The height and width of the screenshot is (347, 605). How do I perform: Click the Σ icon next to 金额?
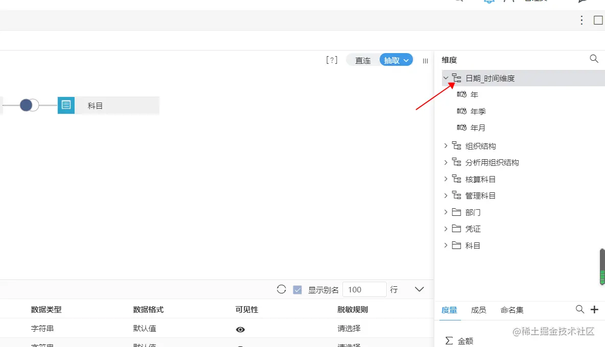tap(450, 340)
